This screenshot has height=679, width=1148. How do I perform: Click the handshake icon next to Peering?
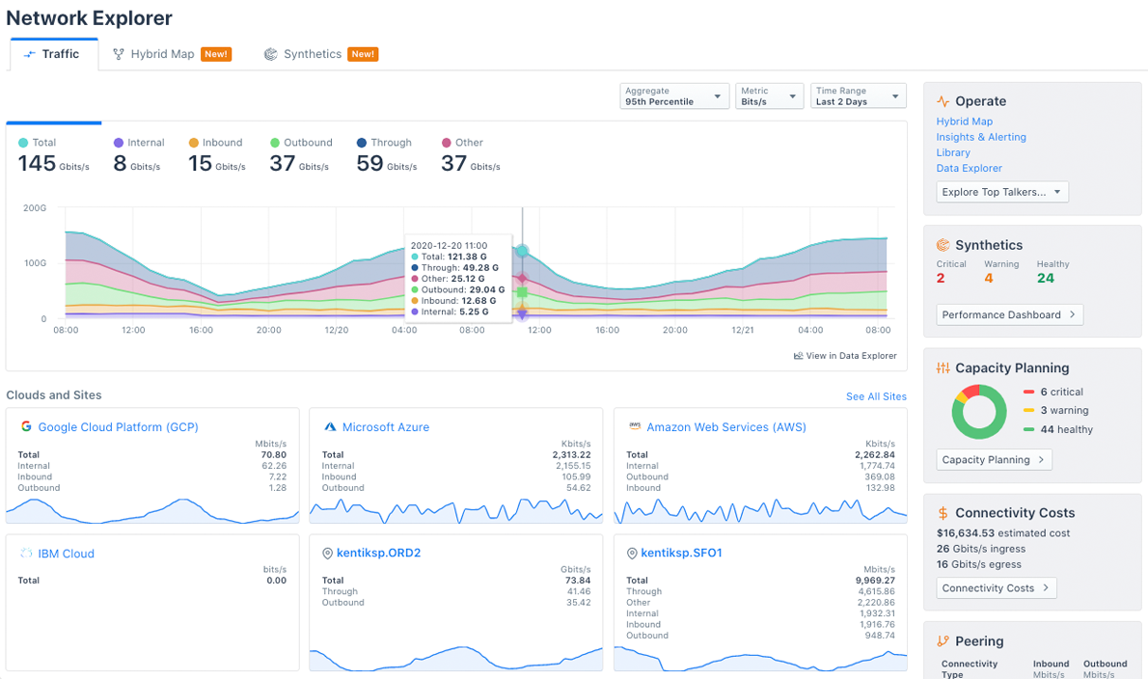coord(943,641)
